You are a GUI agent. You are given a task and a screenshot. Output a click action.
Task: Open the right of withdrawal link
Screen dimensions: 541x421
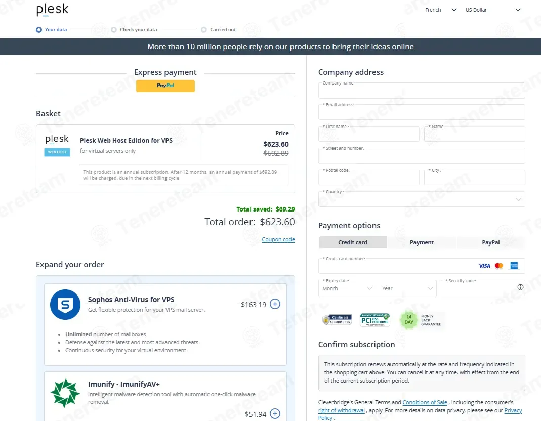[341, 411]
